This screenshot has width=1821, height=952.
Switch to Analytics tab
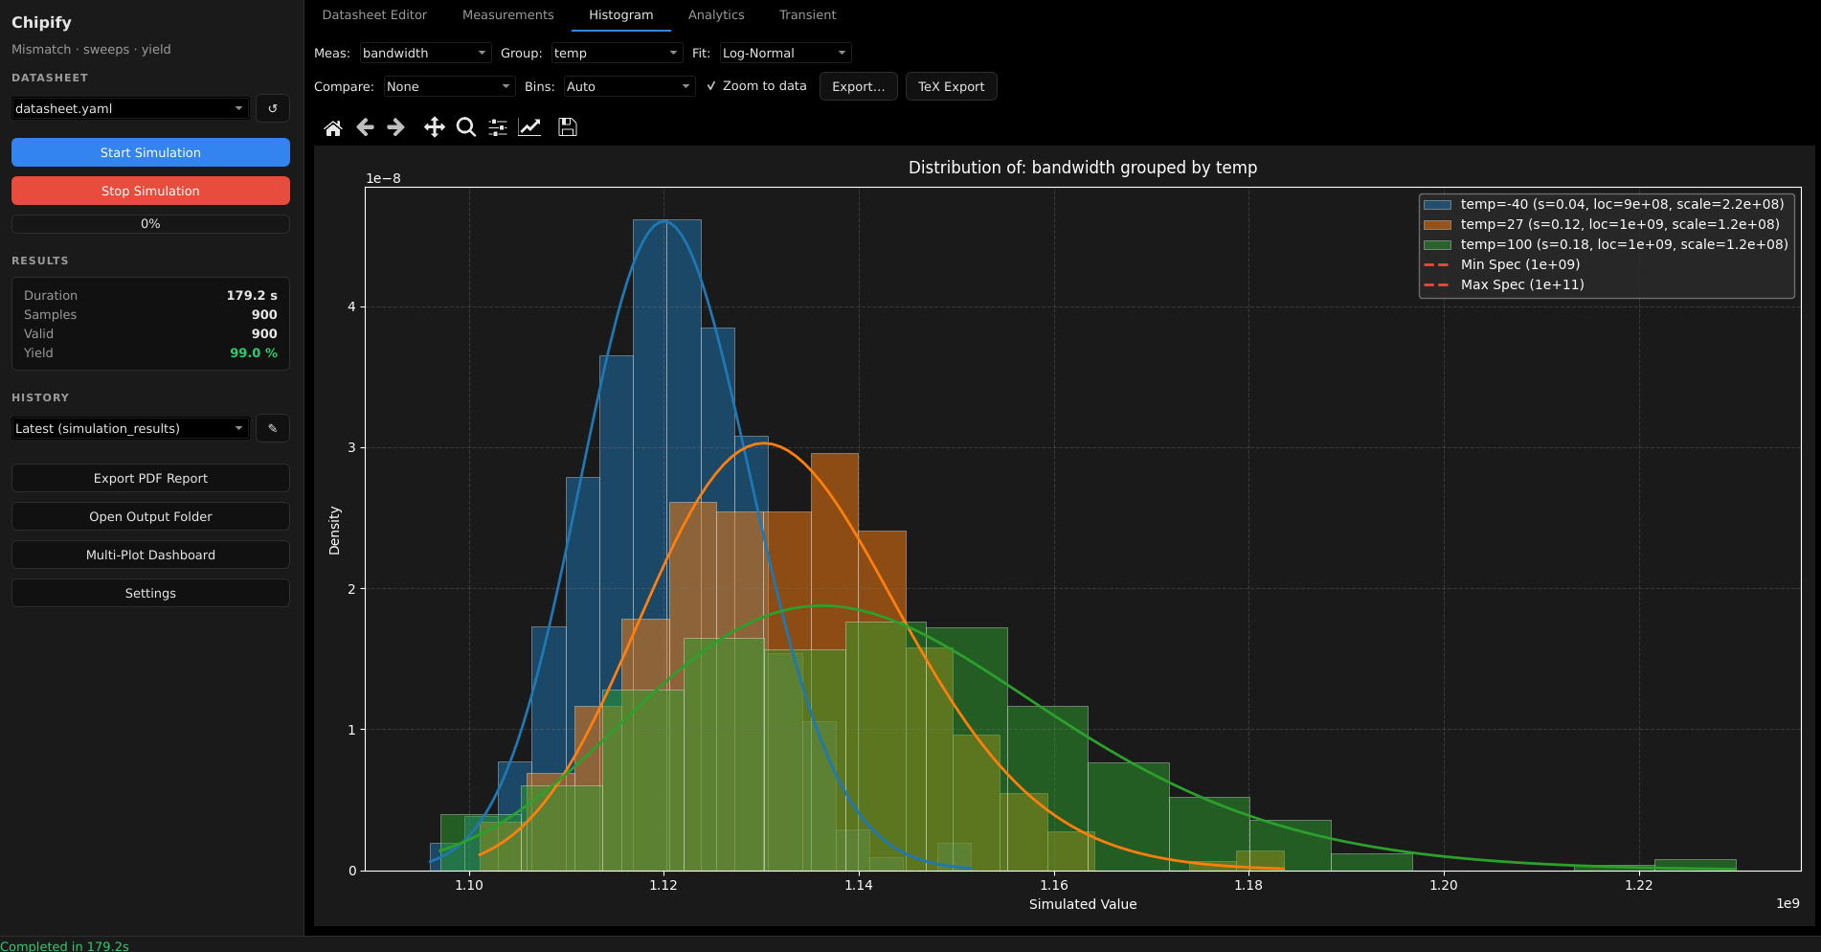[716, 15]
